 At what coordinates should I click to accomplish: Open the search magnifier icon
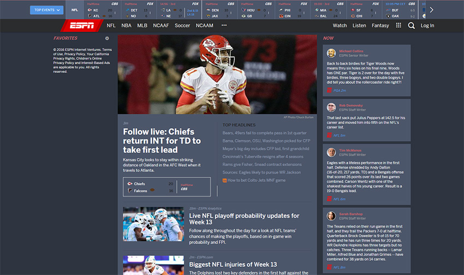coord(412,26)
